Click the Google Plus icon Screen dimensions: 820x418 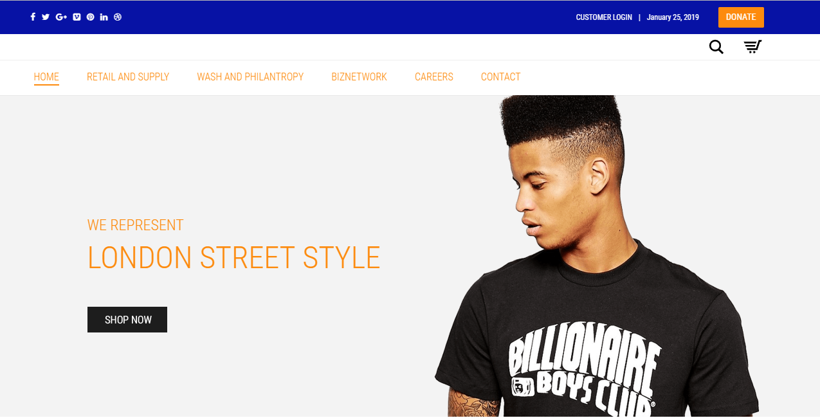pos(62,17)
